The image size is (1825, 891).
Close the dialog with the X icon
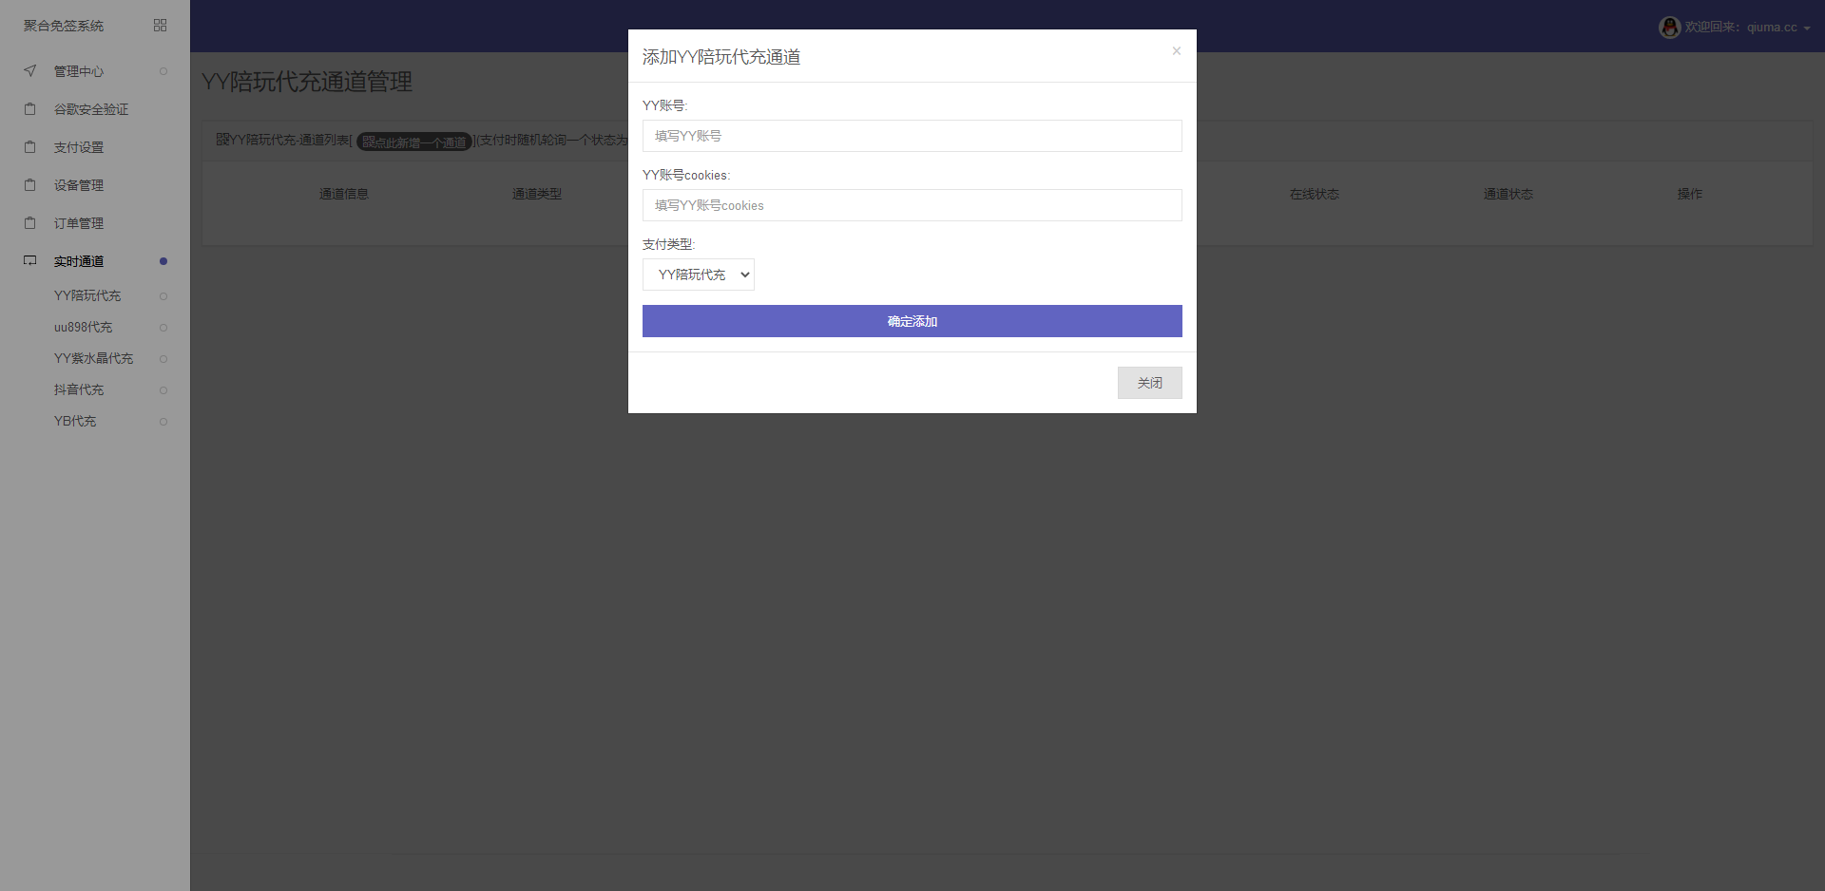click(1176, 51)
